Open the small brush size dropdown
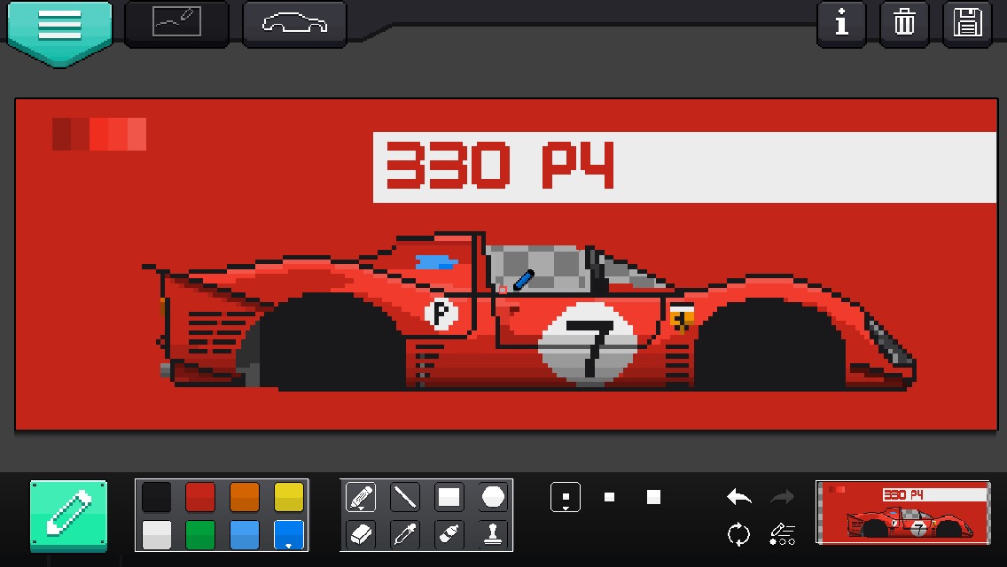 click(x=566, y=497)
